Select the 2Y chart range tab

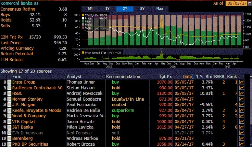pos(125,9)
